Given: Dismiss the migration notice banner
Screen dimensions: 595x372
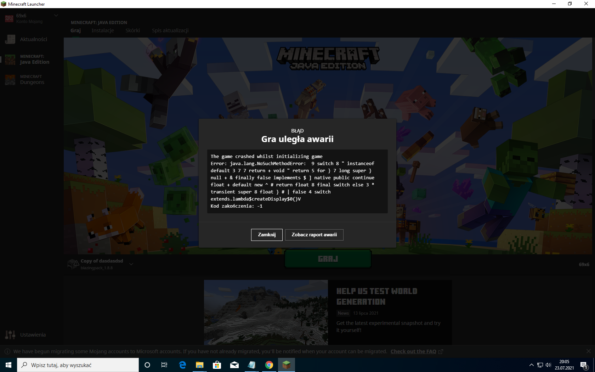Looking at the screenshot, I should 589,351.
